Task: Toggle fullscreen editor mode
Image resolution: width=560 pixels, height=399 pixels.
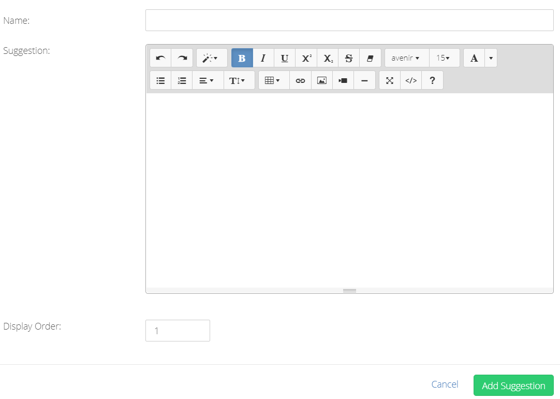Action: (390, 80)
